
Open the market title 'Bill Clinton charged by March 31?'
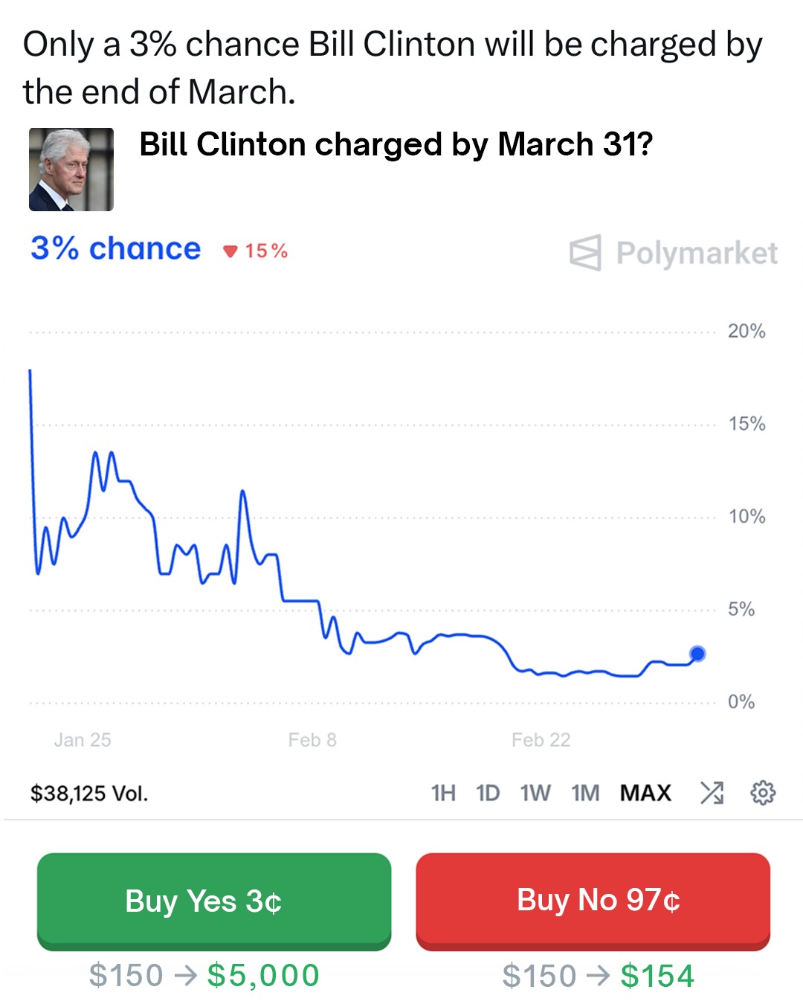point(396,144)
